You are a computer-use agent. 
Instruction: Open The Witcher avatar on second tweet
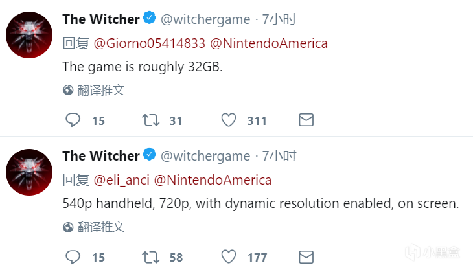coord(29,172)
